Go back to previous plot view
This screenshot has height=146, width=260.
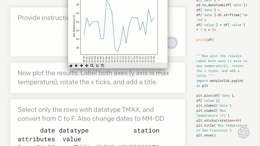point(76,66)
